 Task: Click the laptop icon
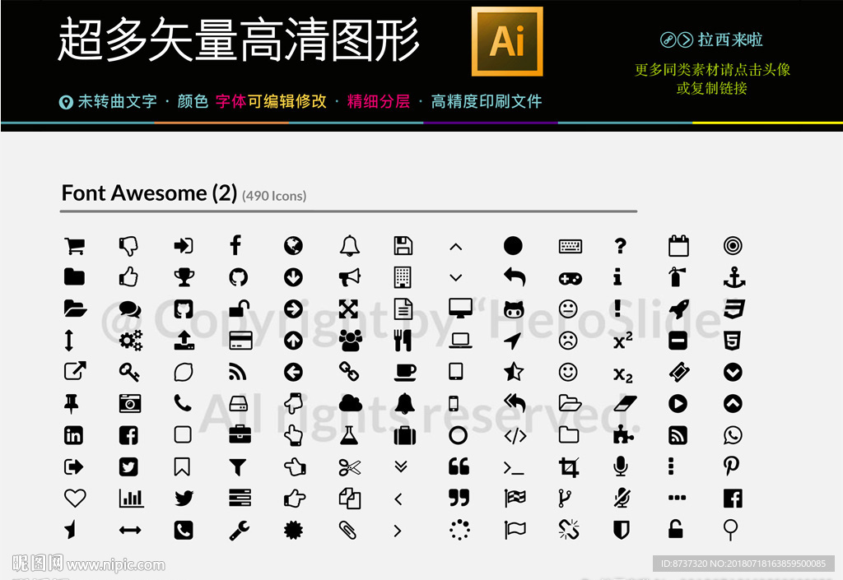click(x=461, y=341)
